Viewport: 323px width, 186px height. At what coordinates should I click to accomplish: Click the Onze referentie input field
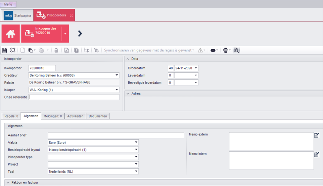74,97
